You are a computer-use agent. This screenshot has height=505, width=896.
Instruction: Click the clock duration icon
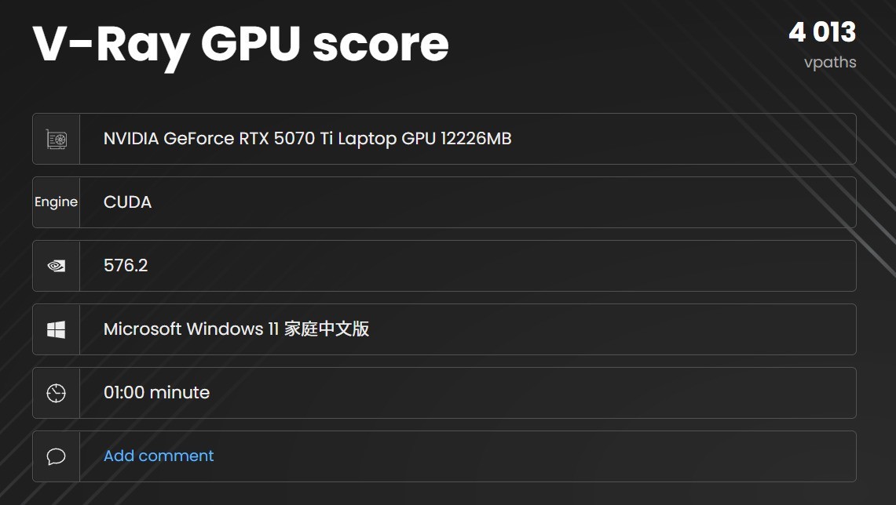pos(56,393)
